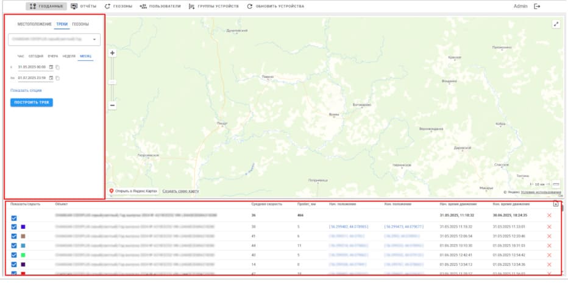Toggle checkbox of track with speed 41
Viewport: 568px width, 283px height.
[x=14, y=236]
